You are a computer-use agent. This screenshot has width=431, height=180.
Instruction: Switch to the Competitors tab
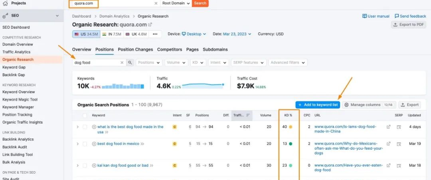(170, 49)
